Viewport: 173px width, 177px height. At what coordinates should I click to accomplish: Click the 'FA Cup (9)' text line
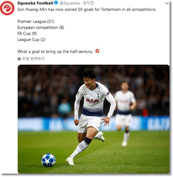pyautogui.click(x=27, y=33)
